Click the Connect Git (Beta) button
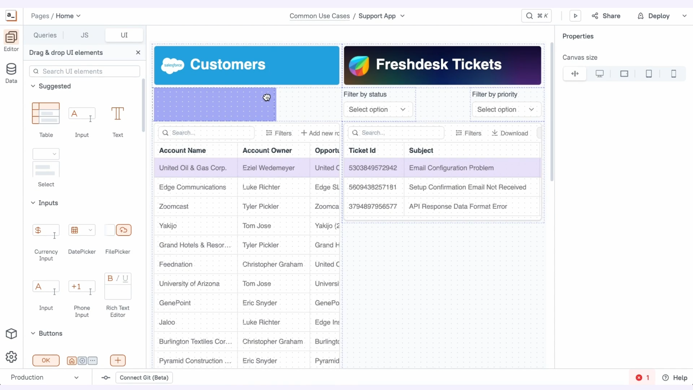Viewport: 693px width, 390px height. click(144, 377)
